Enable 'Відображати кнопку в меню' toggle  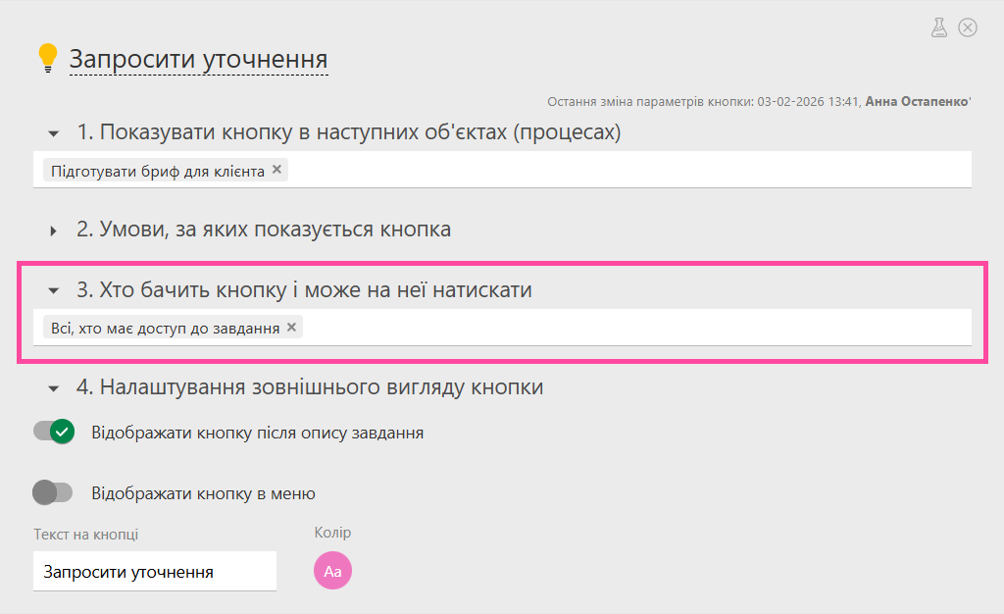54,492
